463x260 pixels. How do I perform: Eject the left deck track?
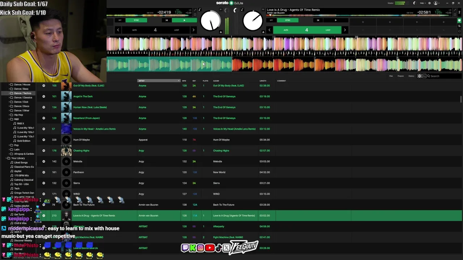click(221, 32)
